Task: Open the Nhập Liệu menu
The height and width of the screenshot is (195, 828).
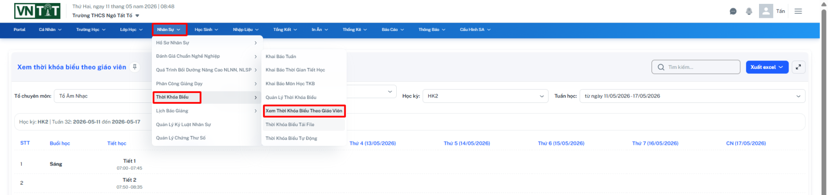Action: [x=246, y=30]
